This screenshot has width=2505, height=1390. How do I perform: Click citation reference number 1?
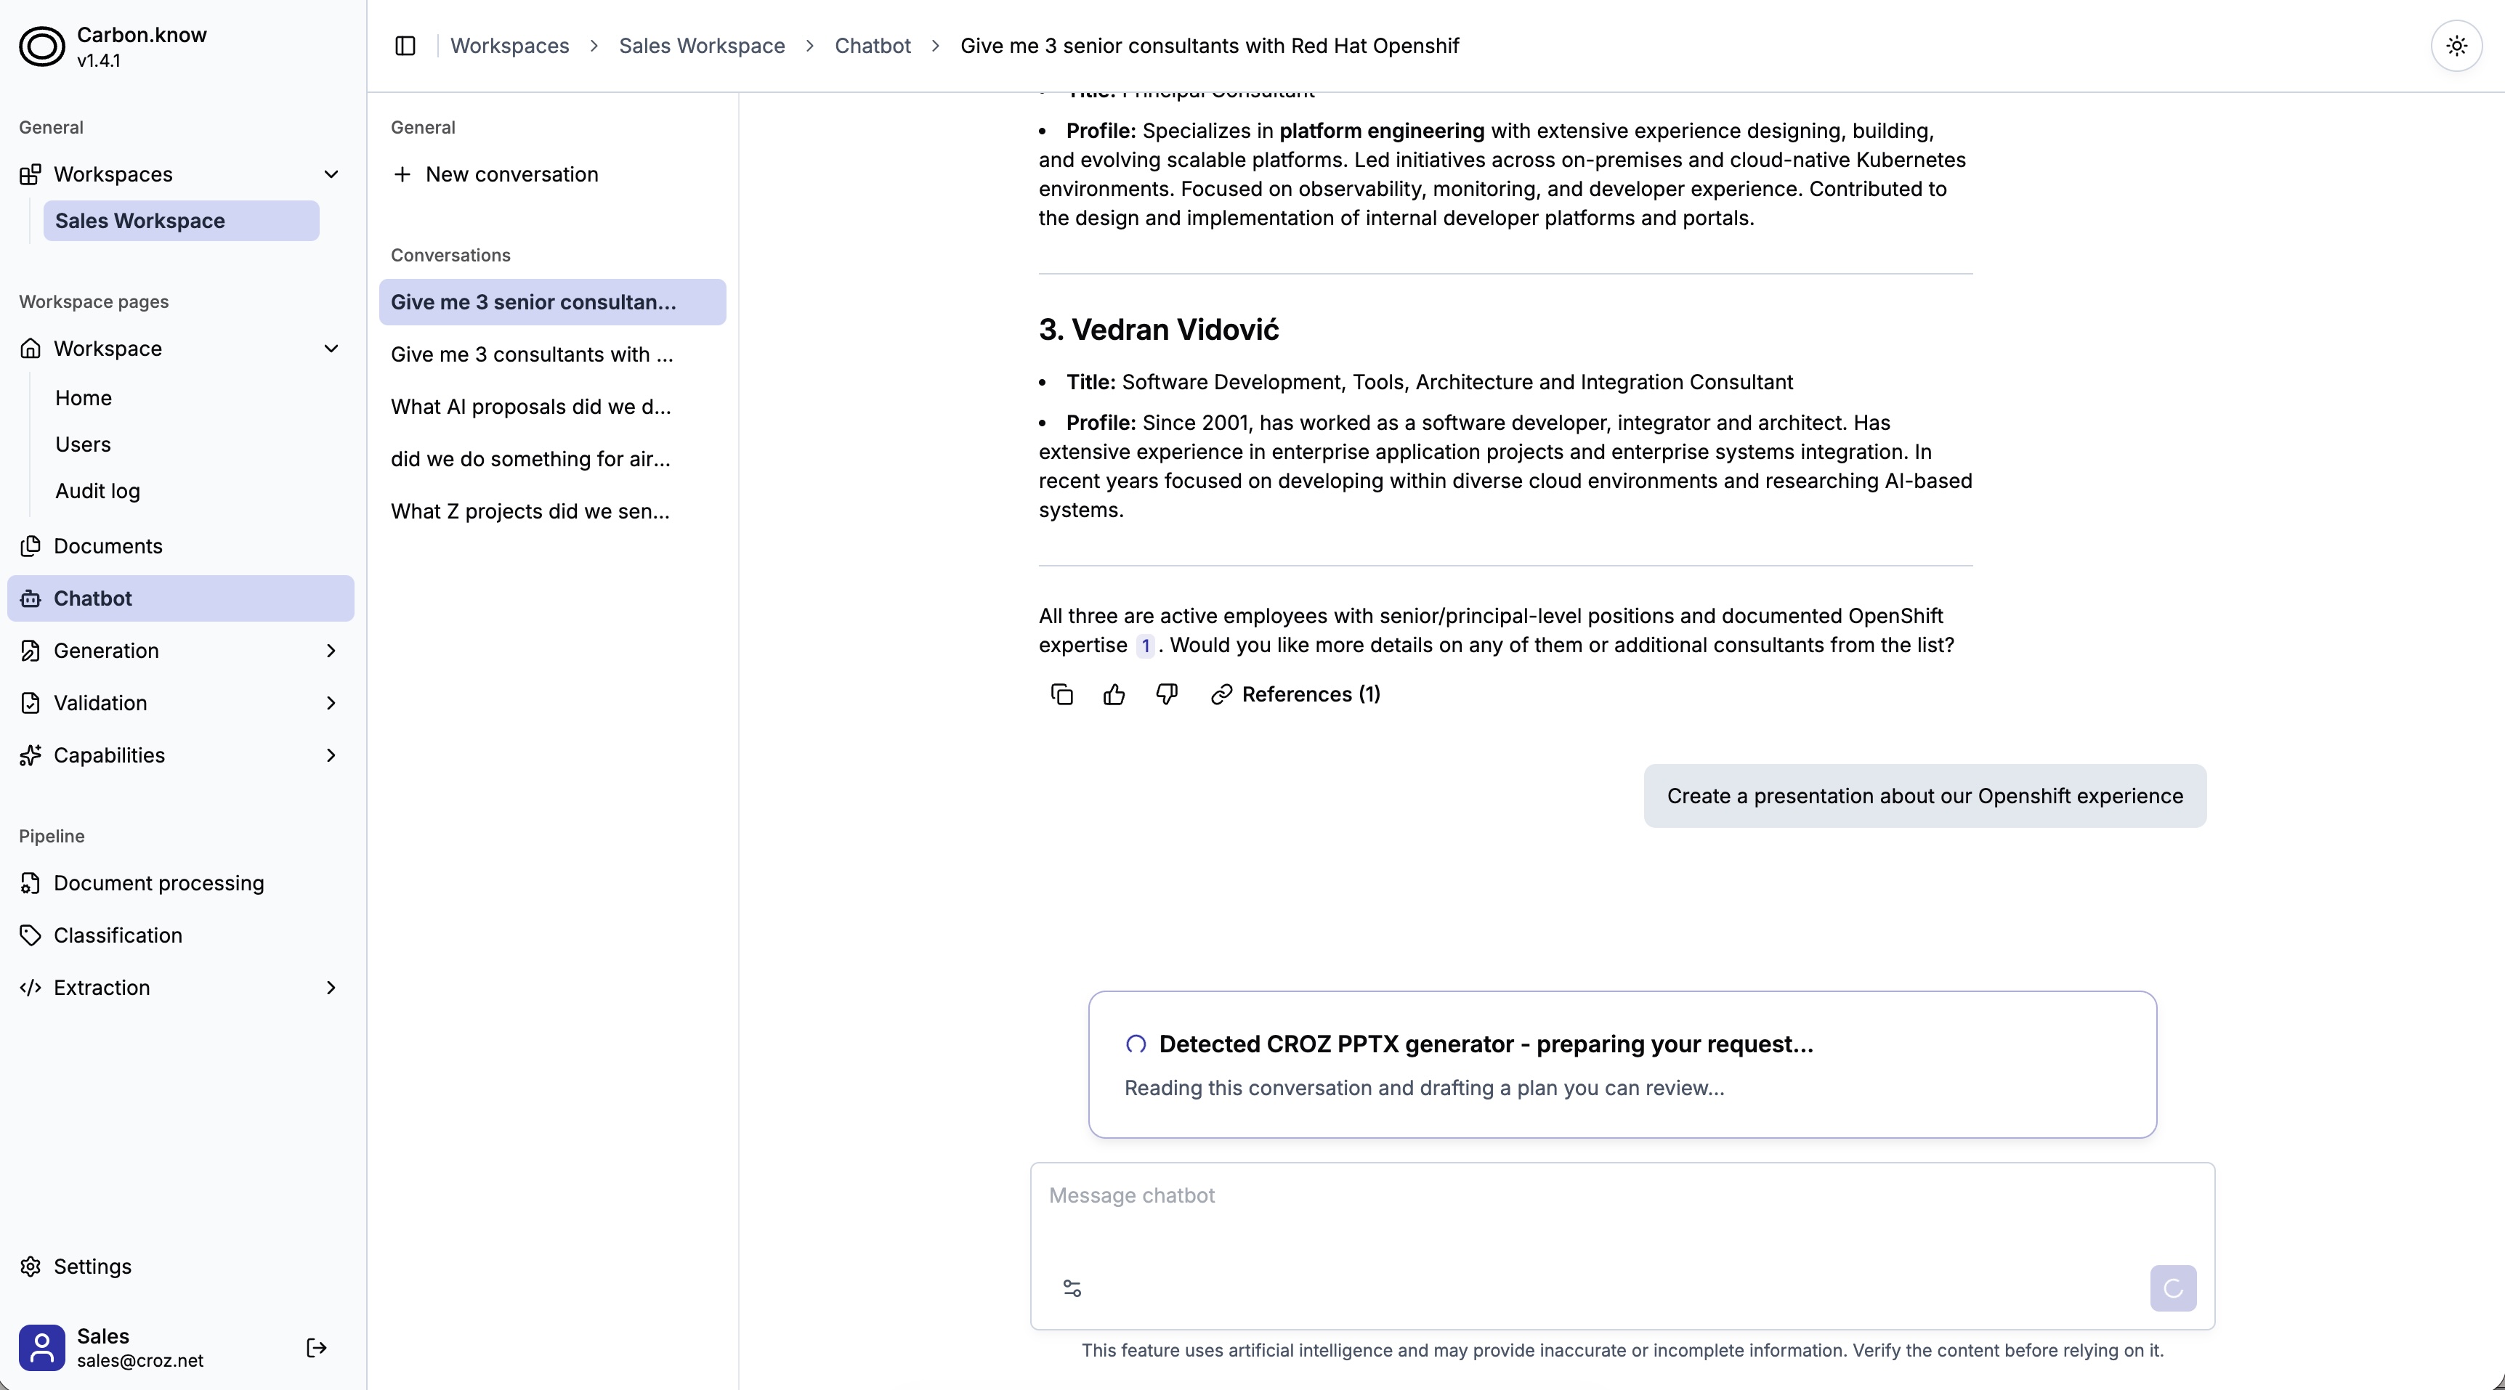(1144, 646)
